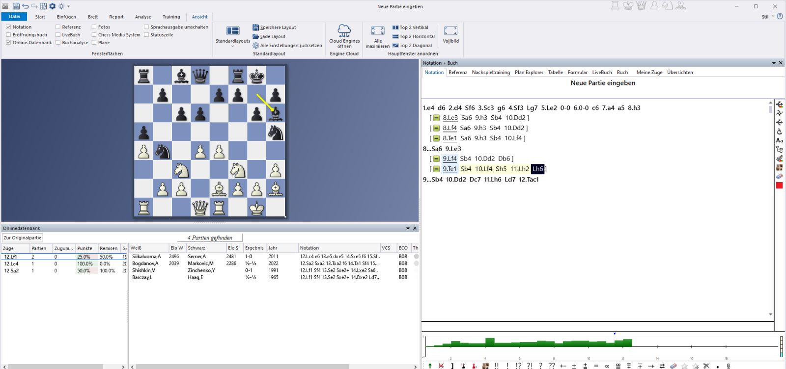Enable the LiveBuch checkbox
This screenshot has height=369, width=786.
58,35
